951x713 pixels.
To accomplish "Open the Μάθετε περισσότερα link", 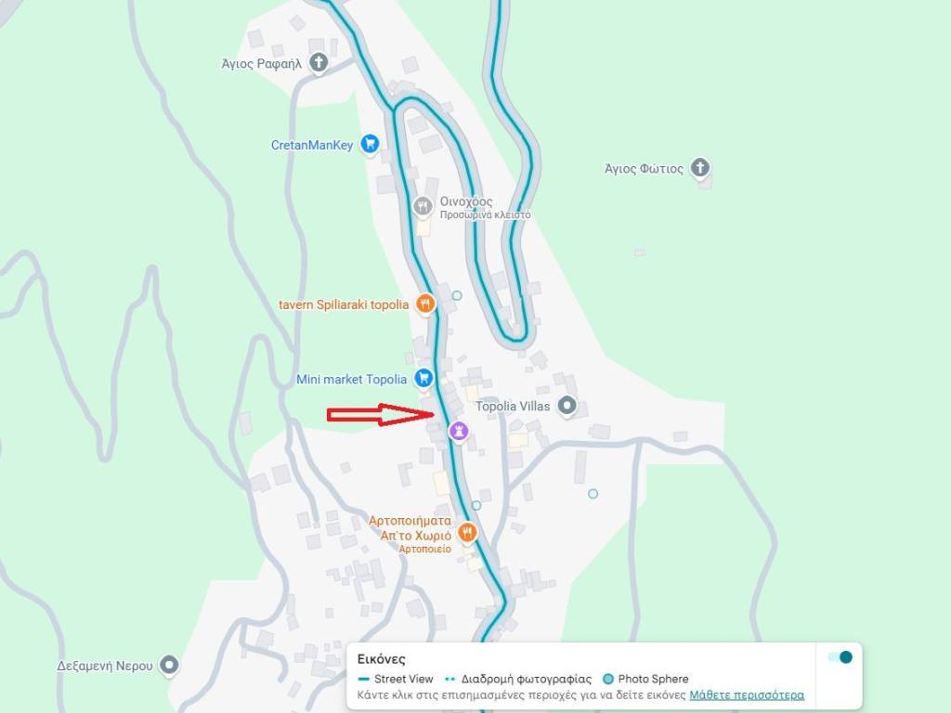I will click(747, 694).
